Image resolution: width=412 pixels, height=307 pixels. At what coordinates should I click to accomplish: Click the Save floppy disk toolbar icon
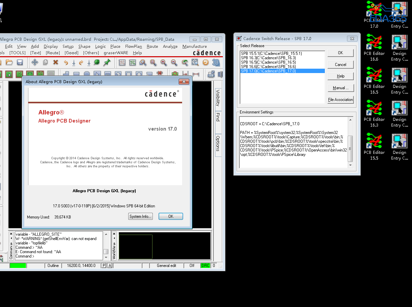tap(20, 62)
